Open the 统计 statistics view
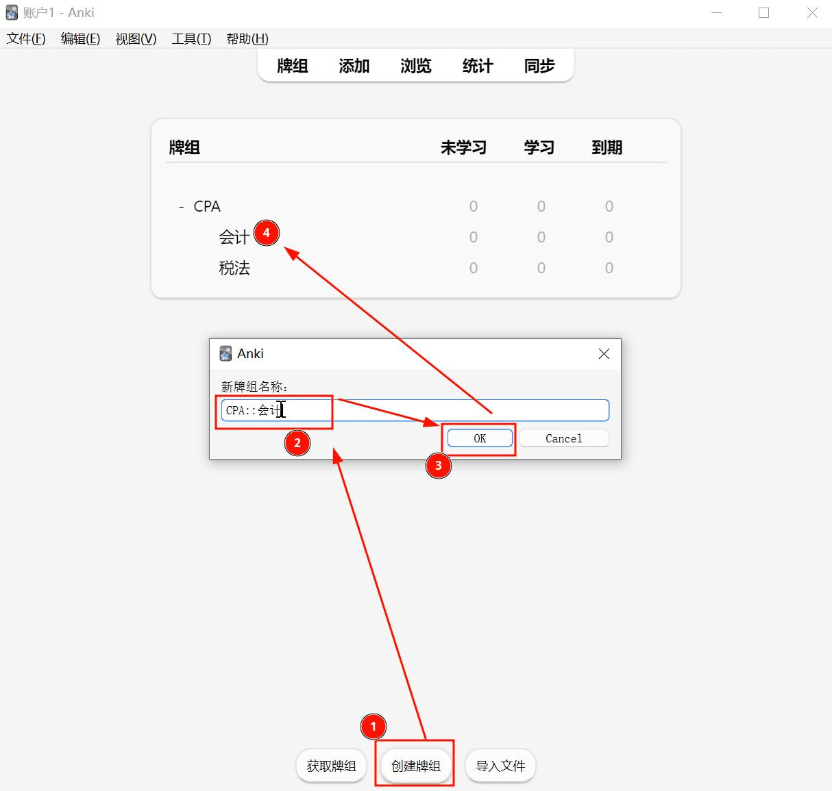Viewport: 832px width, 791px height. tap(478, 66)
